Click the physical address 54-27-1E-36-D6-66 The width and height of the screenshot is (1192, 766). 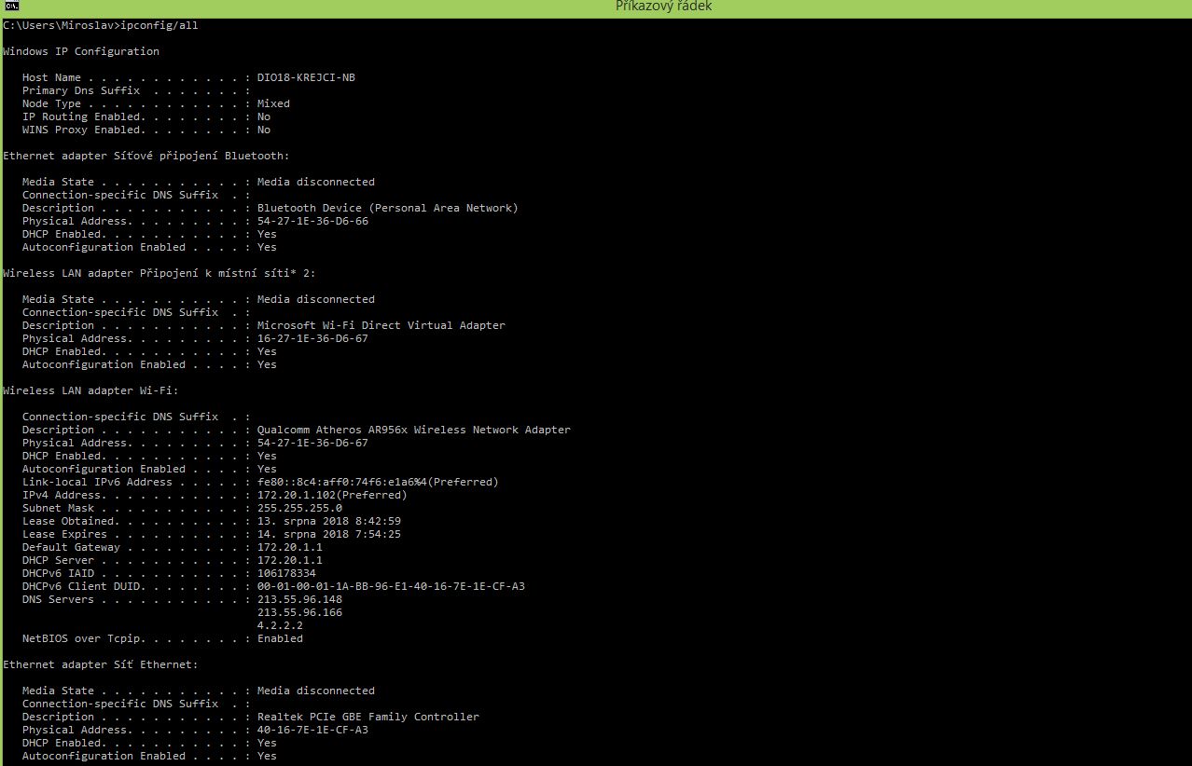pos(312,221)
